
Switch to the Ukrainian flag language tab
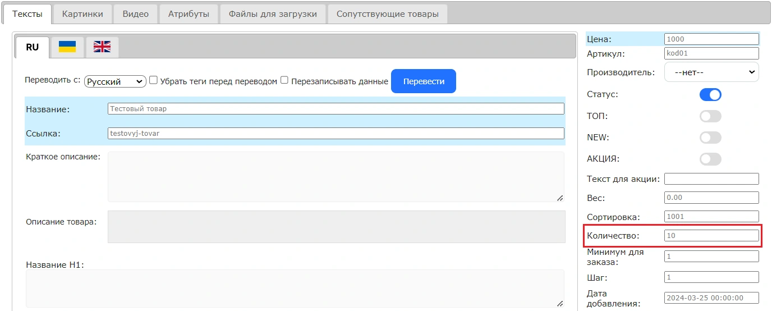coord(67,47)
